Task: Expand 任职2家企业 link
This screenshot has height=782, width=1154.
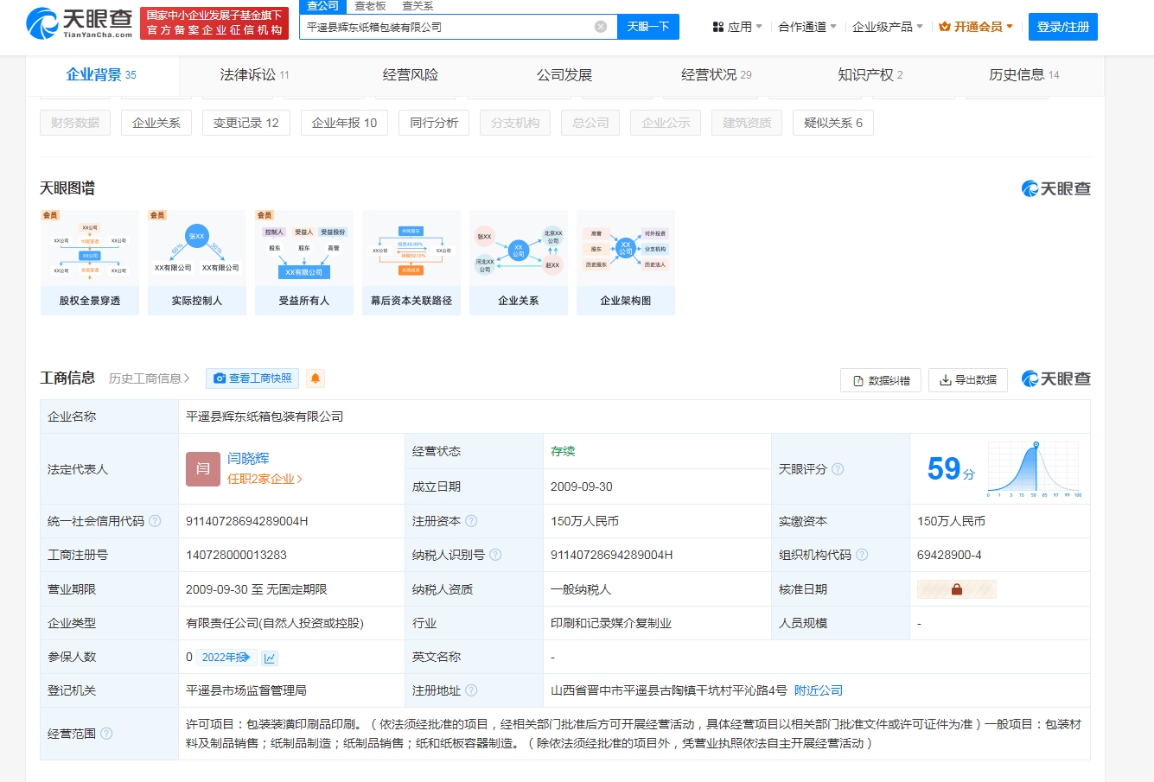Action: coord(265,479)
